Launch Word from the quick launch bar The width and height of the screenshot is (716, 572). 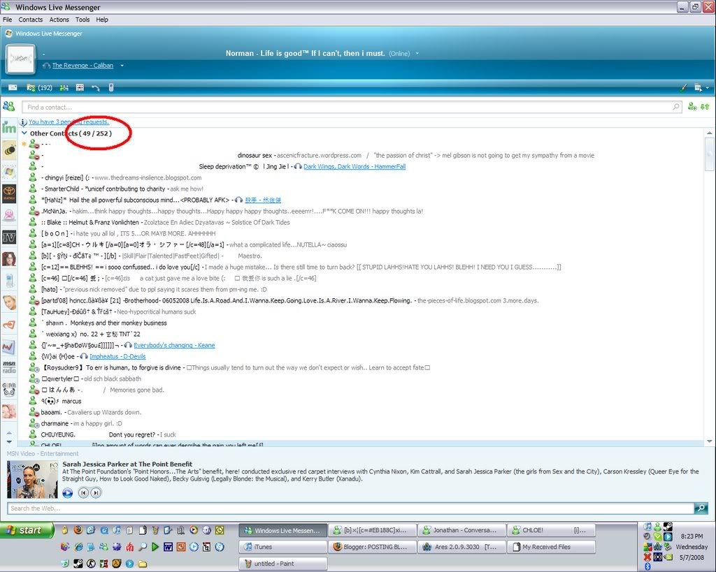[168, 546]
